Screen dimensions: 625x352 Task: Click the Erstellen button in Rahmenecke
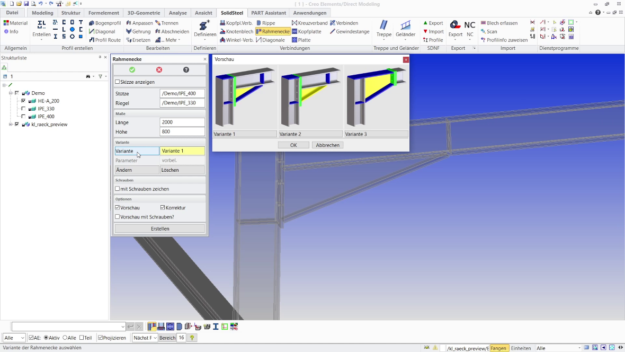(160, 228)
